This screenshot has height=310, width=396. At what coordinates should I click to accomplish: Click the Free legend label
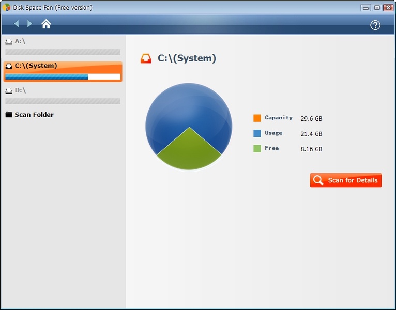tap(272, 148)
